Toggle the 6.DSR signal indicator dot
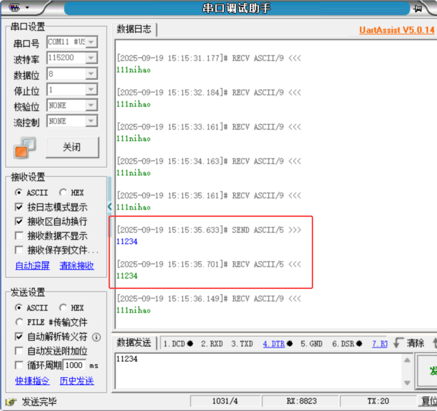The height and width of the screenshot is (411, 437). 359,343
